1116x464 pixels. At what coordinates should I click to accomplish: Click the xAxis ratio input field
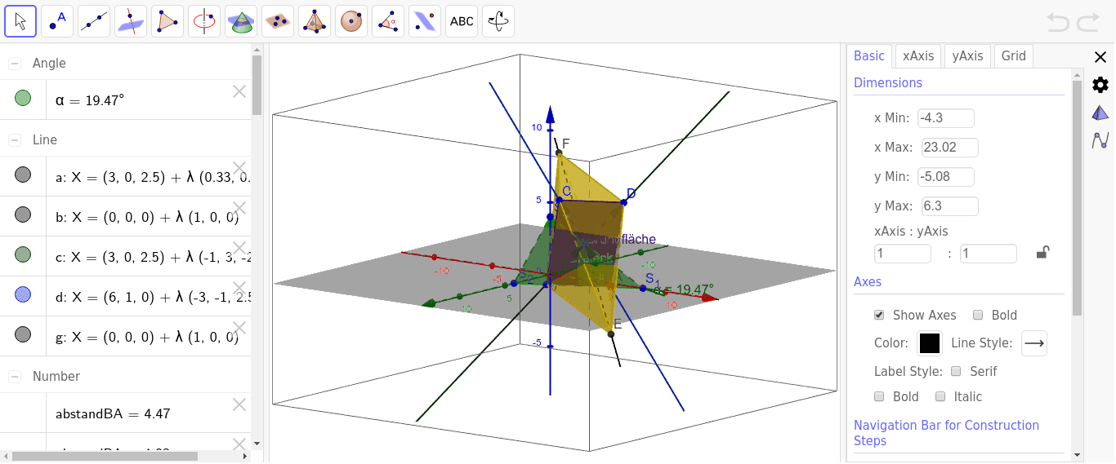tap(903, 254)
